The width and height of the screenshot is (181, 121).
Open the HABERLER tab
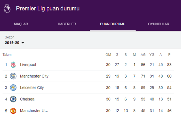click(67, 24)
